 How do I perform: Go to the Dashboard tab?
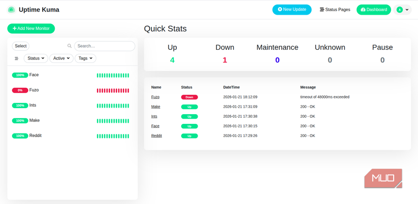pyautogui.click(x=374, y=10)
